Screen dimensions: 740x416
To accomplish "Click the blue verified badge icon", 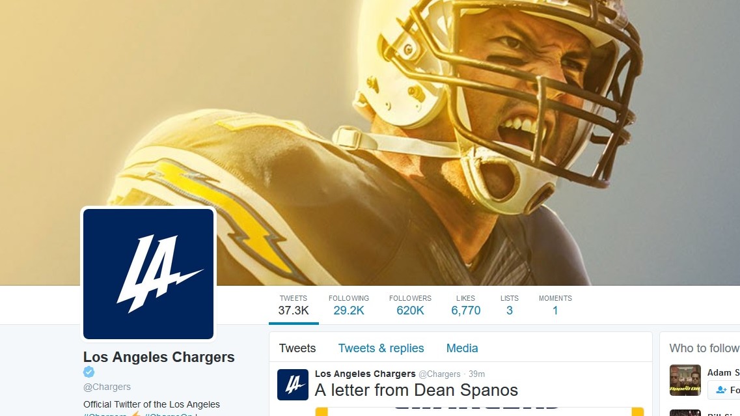I will 89,372.
